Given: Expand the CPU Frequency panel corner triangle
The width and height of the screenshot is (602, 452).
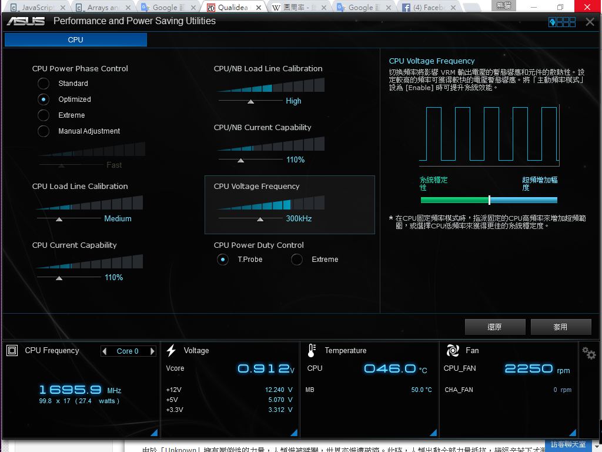Looking at the screenshot, I should (154, 433).
